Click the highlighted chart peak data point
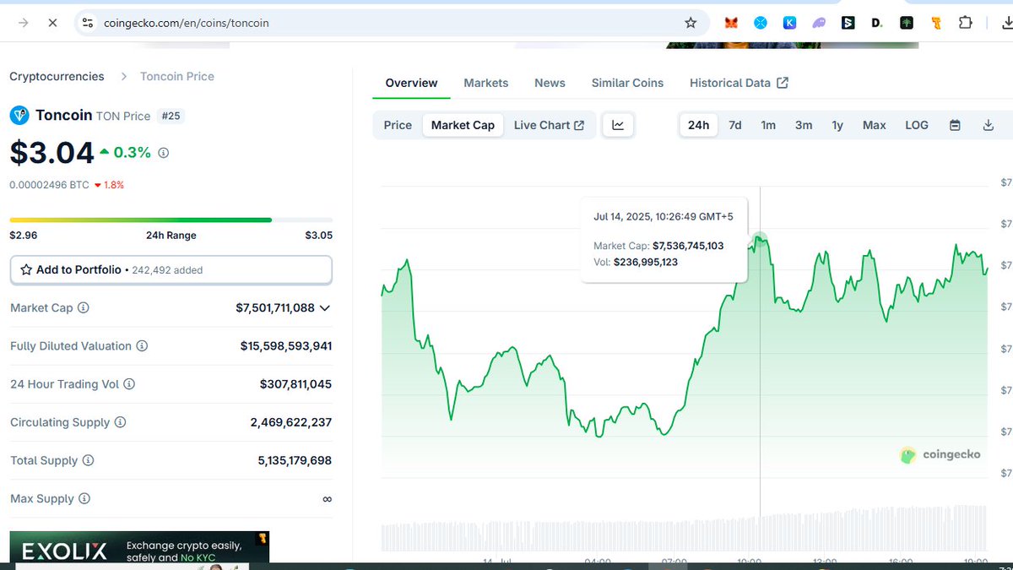Screen dimensions: 1013x570 [x=760, y=240]
